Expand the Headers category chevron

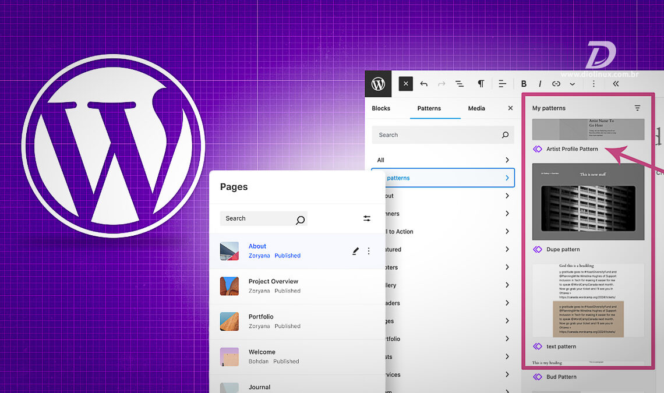507,303
